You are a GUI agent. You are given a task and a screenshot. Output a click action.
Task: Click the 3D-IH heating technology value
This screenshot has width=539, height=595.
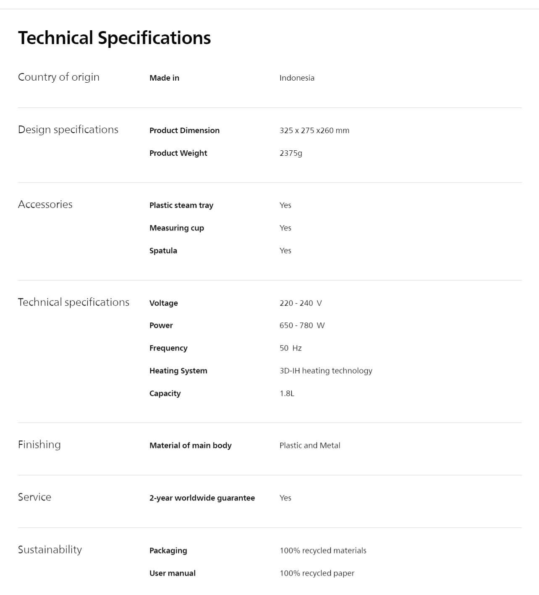[x=326, y=371]
